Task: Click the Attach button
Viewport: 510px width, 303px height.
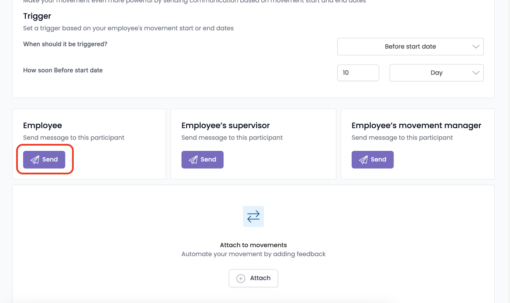Action: [x=253, y=278]
